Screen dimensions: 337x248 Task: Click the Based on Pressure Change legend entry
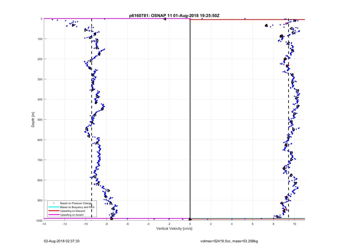pyautogui.click(x=76, y=203)
